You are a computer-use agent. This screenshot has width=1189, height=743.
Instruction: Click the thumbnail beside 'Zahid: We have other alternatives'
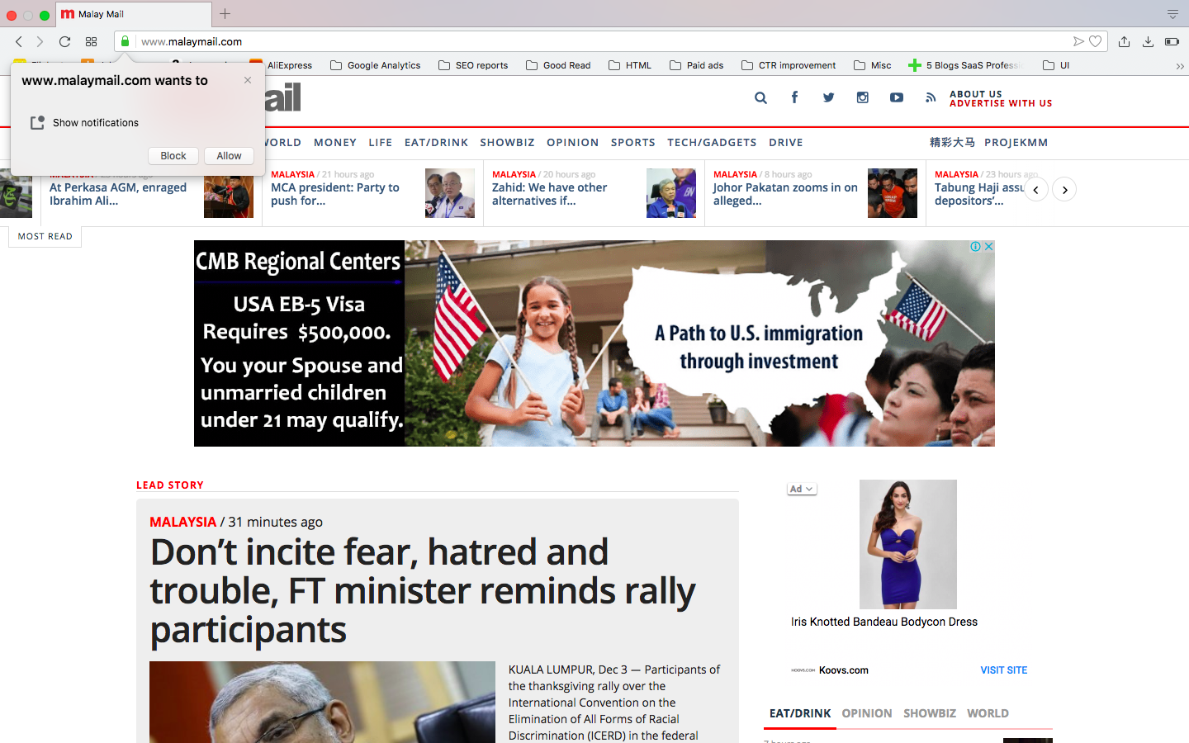click(x=671, y=193)
